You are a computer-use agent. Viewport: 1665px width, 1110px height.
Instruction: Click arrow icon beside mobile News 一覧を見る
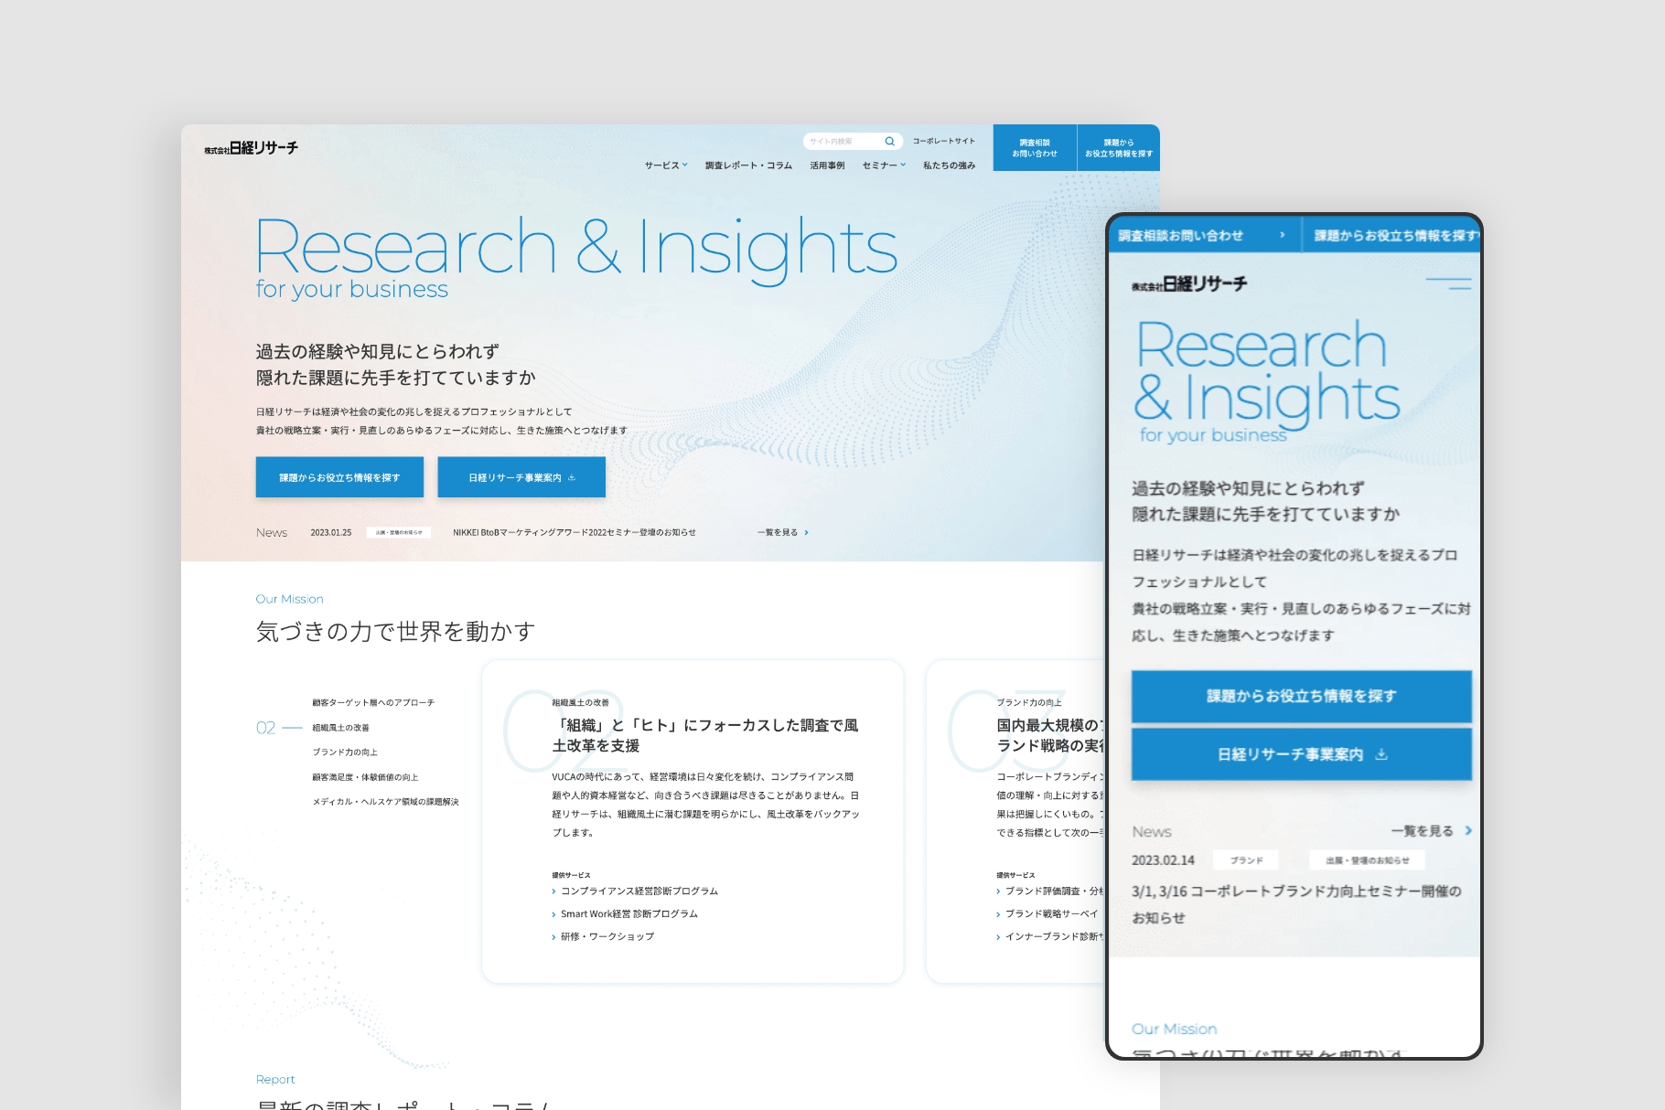(1468, 831)
